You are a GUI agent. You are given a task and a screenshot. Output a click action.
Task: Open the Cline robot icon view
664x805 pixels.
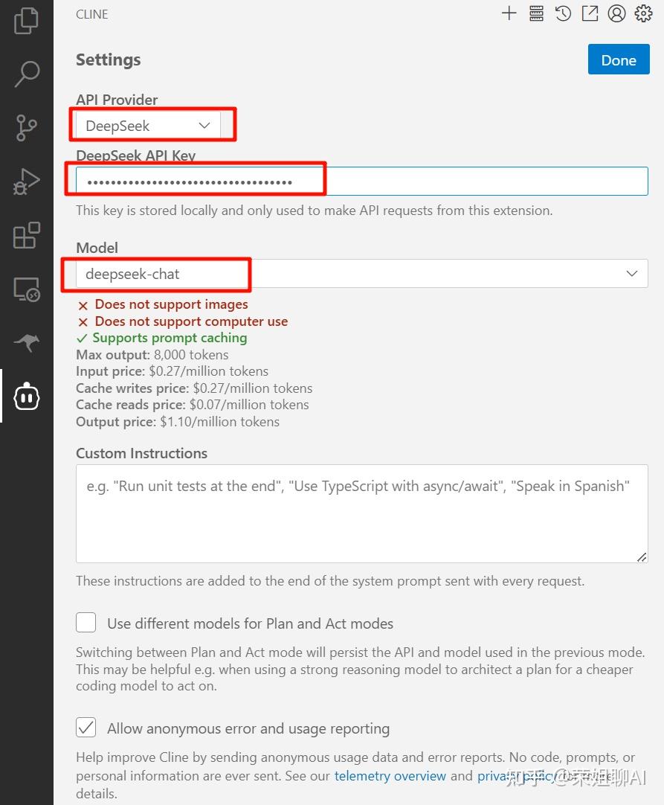[27, 397]
